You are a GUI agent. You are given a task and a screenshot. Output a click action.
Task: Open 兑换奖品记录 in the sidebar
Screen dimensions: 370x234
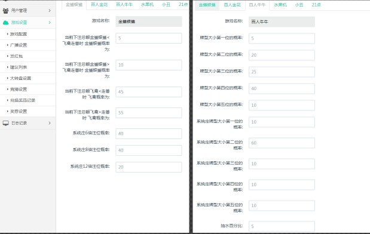(28, 100)
